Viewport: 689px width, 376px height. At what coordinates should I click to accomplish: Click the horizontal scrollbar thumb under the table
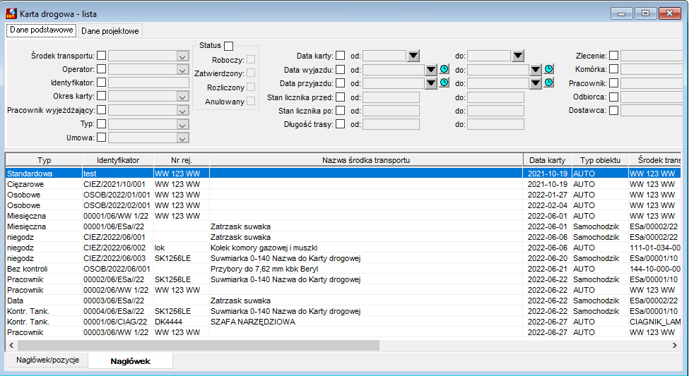click(198, 345)
